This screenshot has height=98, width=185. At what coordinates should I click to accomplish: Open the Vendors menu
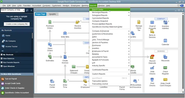click(66, 6)
